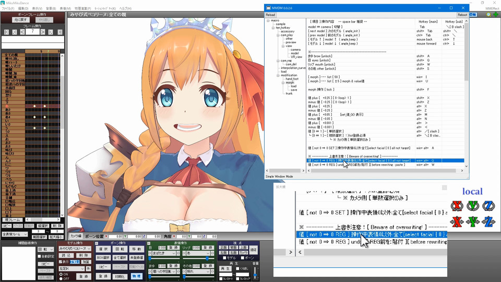Click the blue local Z rotation icon
501x282 pixels.
488,206
